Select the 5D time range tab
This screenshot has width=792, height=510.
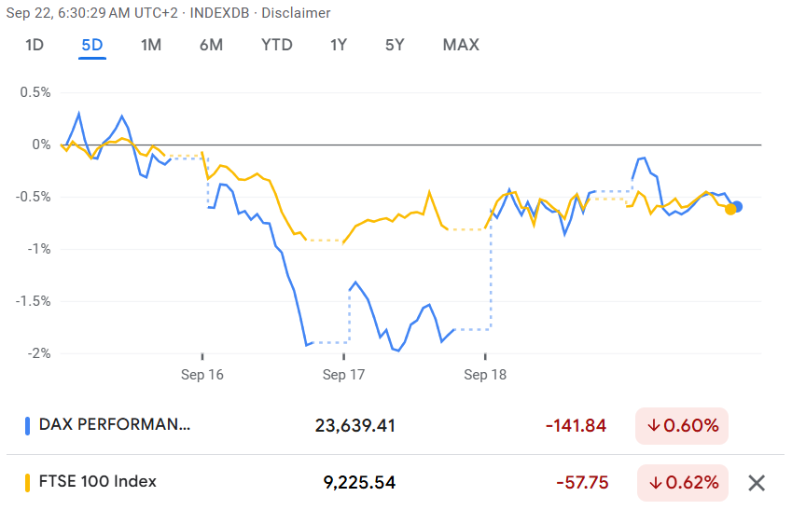[x=92, y=45]
